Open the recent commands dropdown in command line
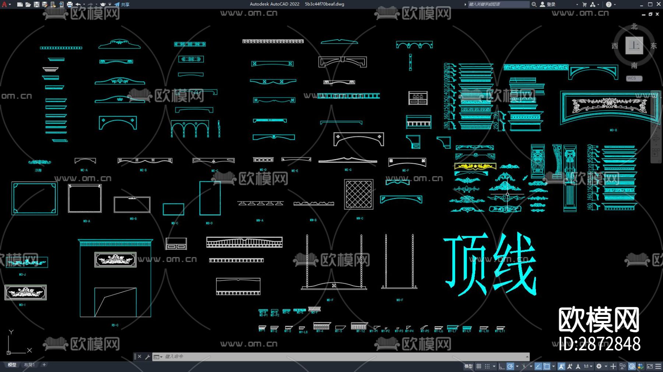The height and width of the screenshot is (372, 663). (158, 357)
